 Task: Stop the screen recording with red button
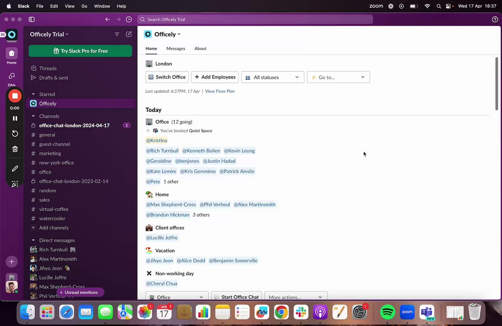[15, 96]
